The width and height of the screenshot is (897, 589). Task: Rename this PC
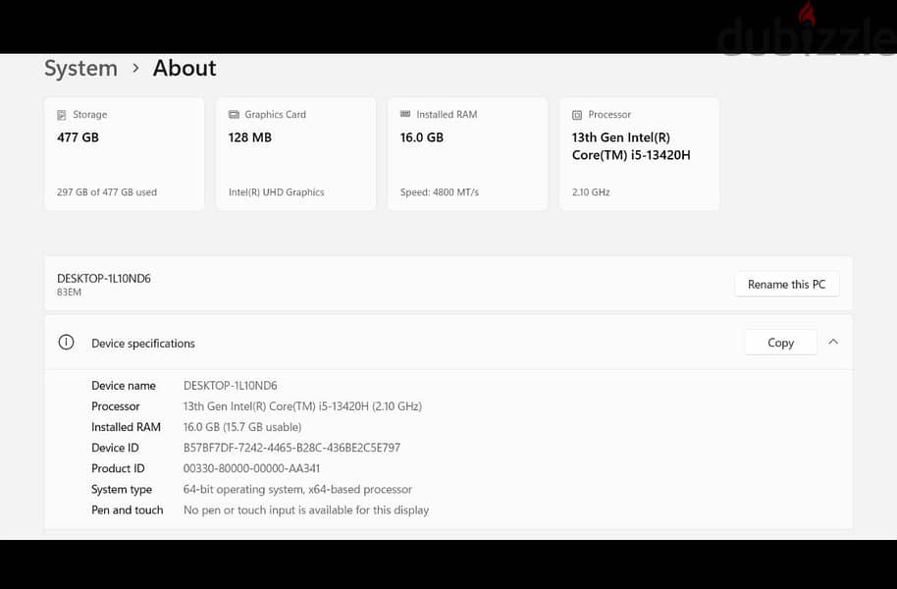[x=786, y=284]
